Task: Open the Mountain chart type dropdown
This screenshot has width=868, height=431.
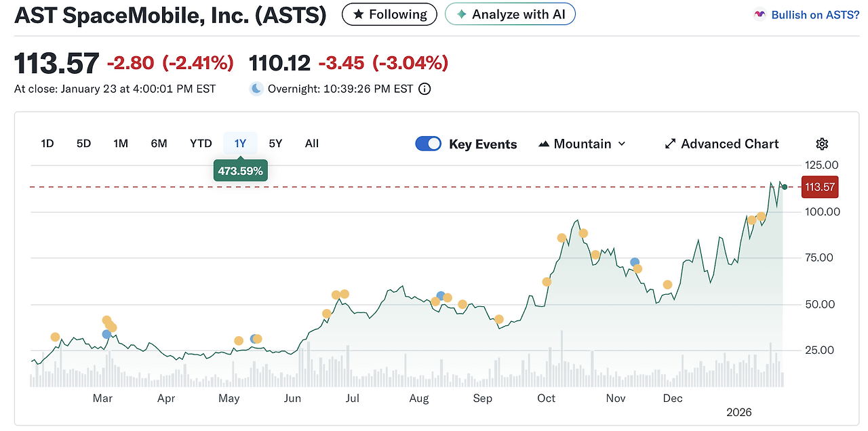Action: pos(582,144)
